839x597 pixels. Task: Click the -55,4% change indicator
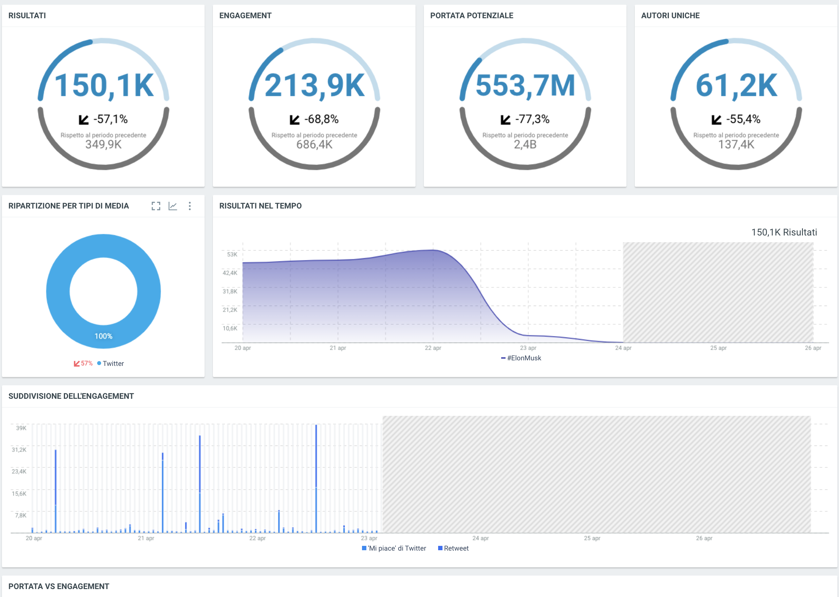(736, 119)
